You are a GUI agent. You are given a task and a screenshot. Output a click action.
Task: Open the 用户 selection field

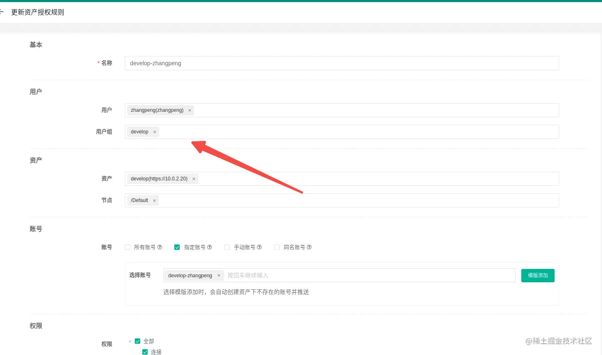[342, 110]
